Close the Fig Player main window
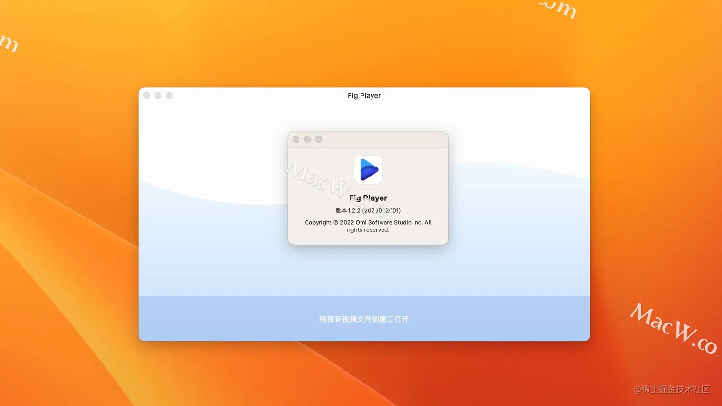 147,95
